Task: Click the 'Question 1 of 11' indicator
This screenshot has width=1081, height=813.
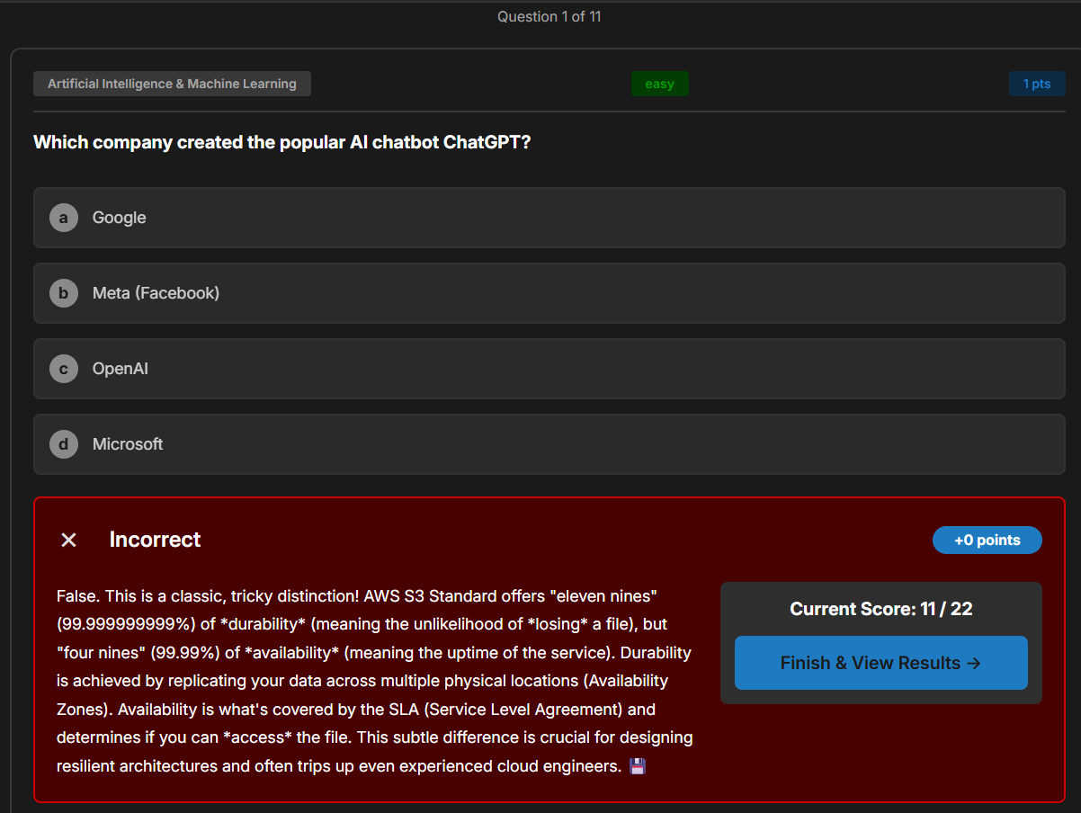Action: click(549, 16)
